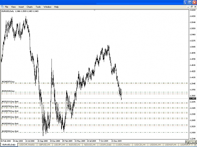Click the #12853798 buy limit order label
This screenshot has width=197, height=147.
pyautogui.click(x=10, y=111)
